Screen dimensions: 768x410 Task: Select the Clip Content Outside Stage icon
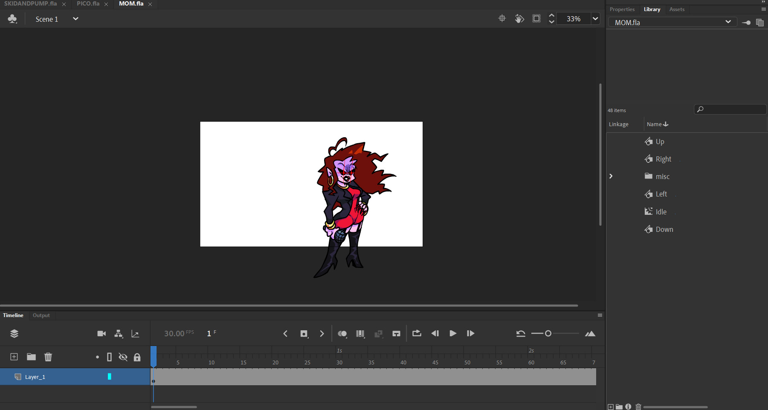[x=536, y=18]
